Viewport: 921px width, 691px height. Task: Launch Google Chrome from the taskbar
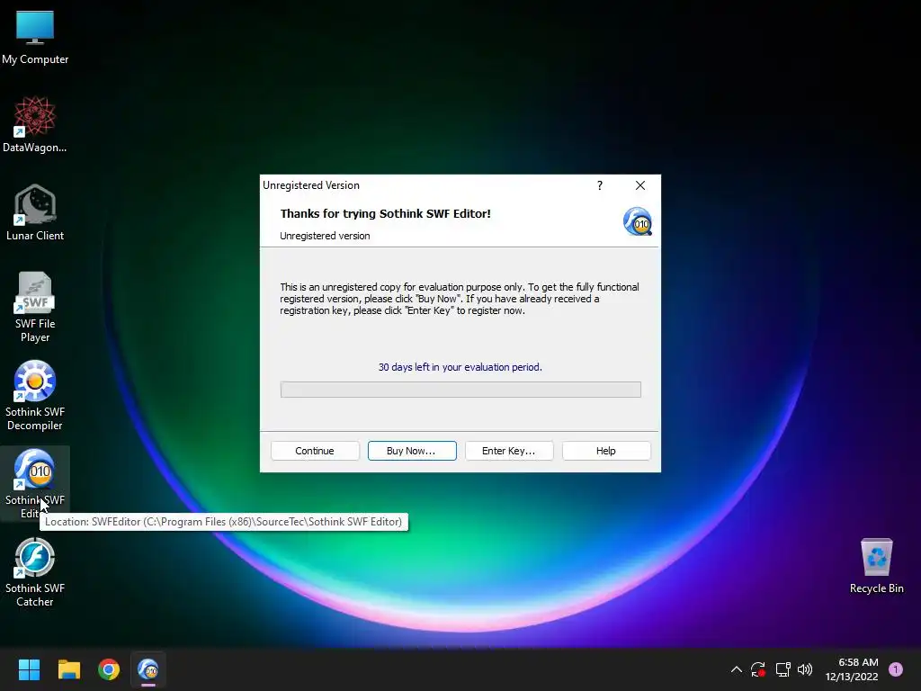click(109, 669)
